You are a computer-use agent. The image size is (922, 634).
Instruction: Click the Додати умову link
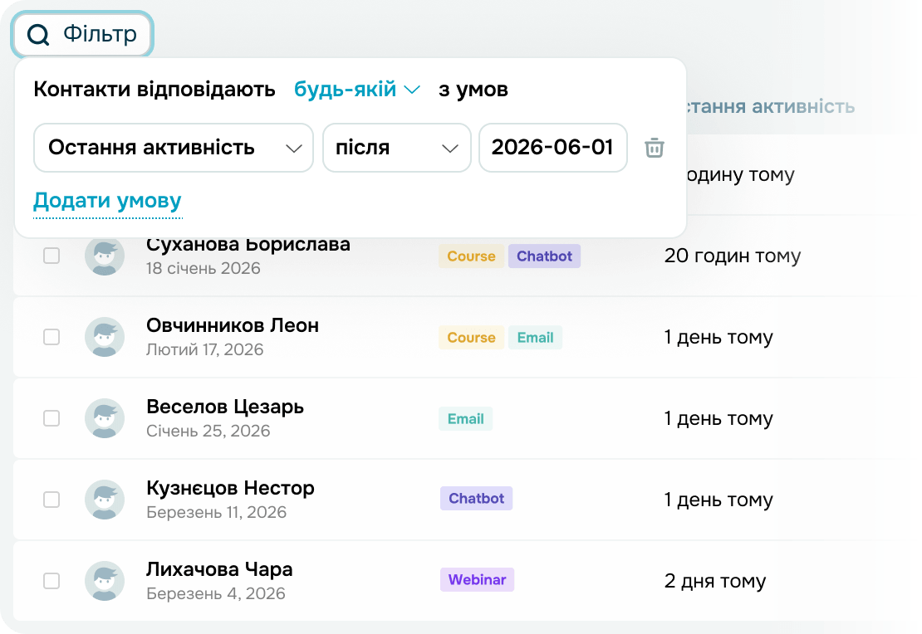[x=108, y=201]
